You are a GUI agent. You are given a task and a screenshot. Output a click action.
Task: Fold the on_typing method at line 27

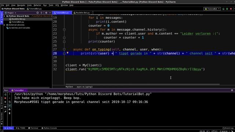pyautogui.click(x=64, y=49)
